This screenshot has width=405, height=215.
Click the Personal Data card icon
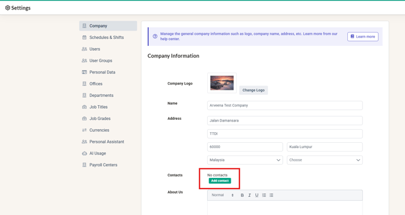(84, 72)
